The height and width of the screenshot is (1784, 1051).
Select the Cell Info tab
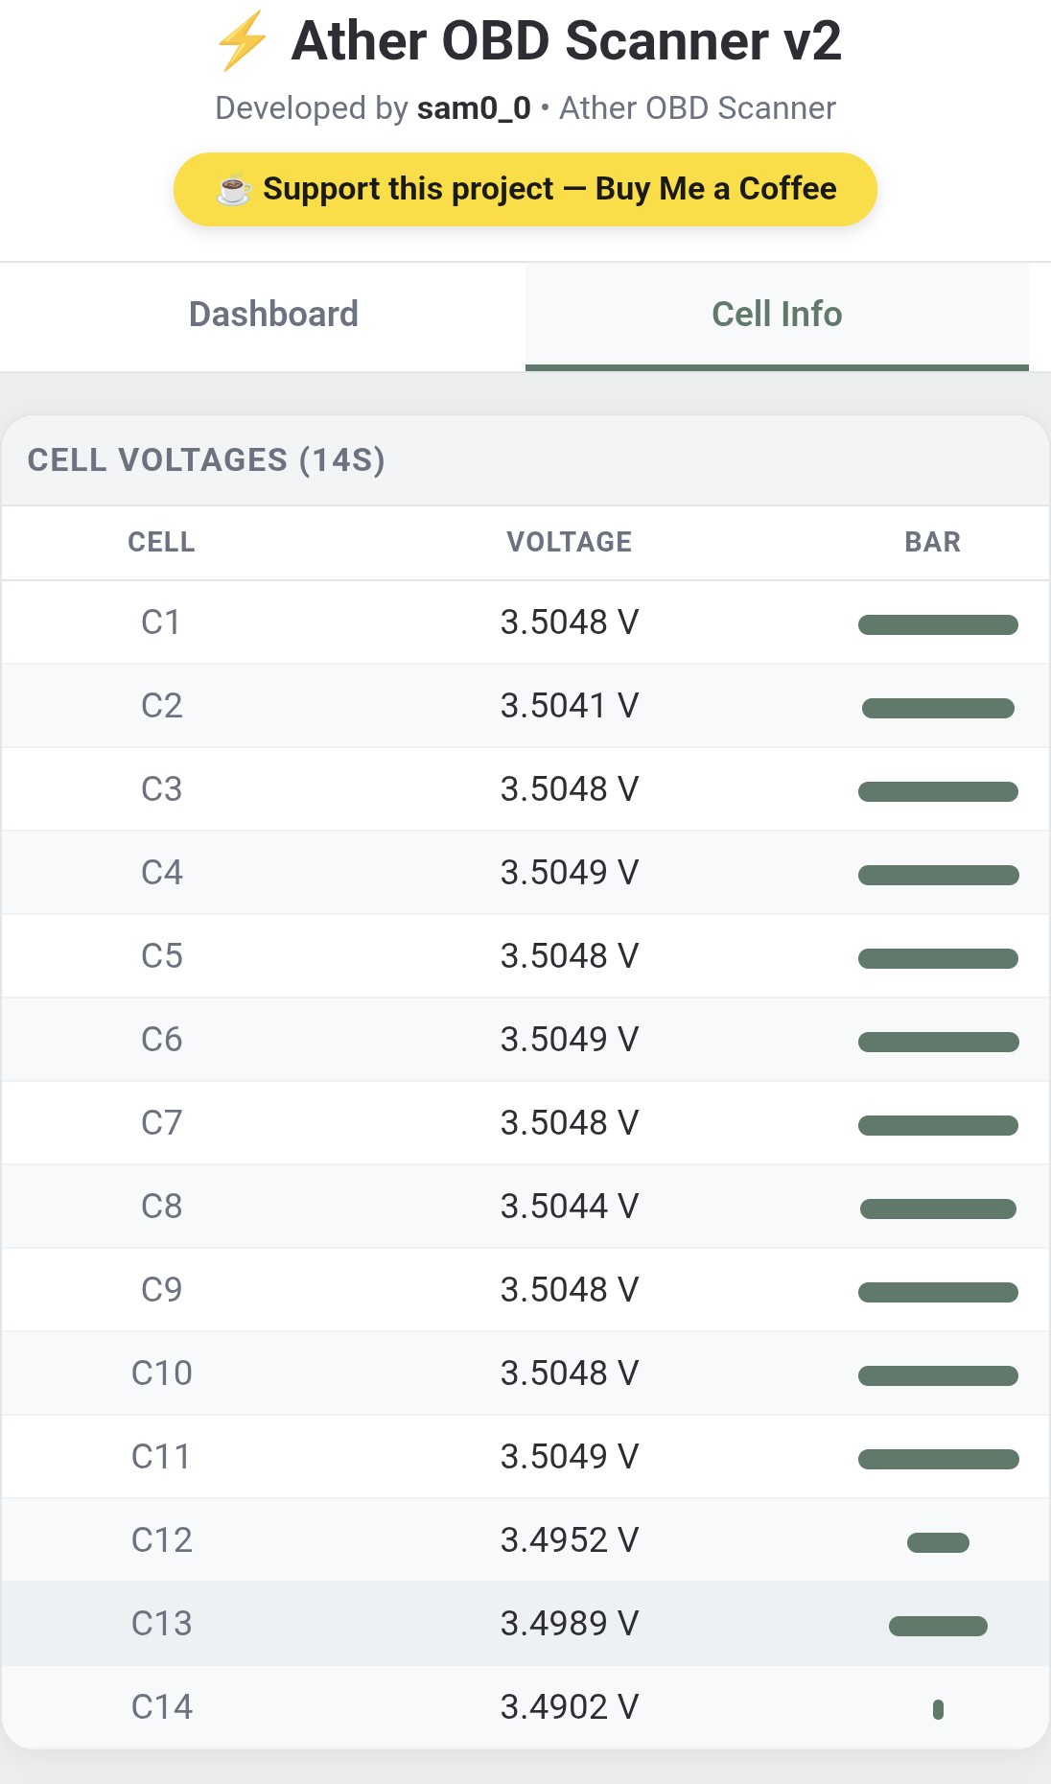tap(777, 315)
